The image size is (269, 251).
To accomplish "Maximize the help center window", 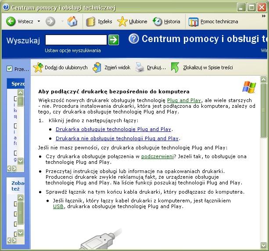I will pos(251,7).
